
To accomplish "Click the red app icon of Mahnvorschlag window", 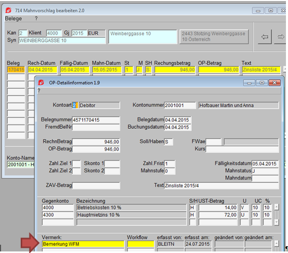I will point(8,10).
